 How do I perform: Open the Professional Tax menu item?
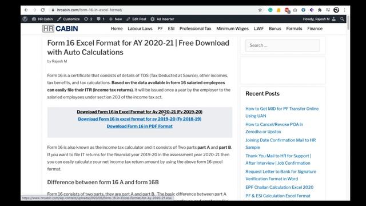click(x=196, y=29)
